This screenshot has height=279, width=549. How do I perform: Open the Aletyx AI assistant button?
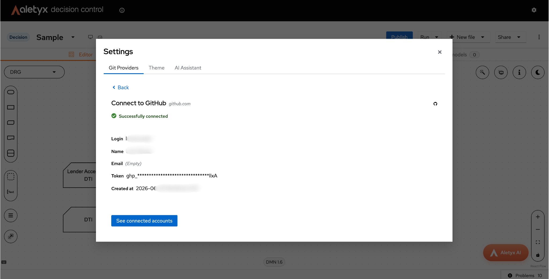506,253
